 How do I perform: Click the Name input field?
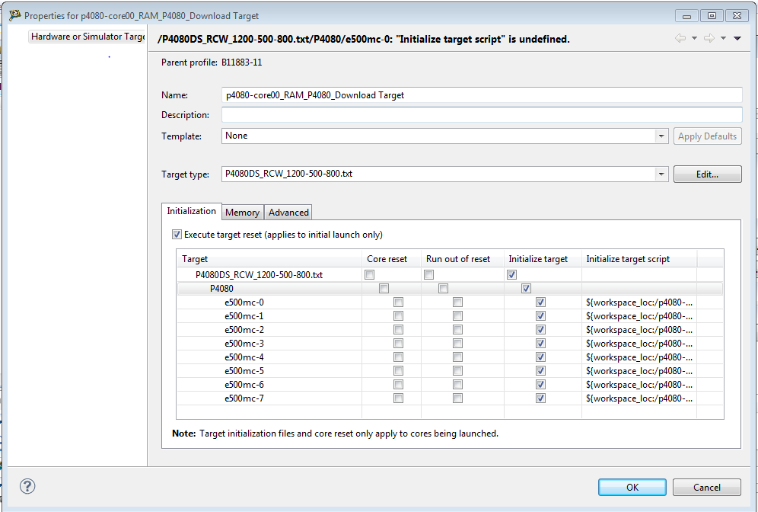click(482, 95)
